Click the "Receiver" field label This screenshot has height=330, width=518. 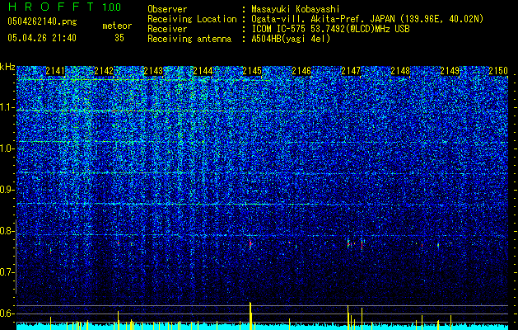[x=167, y=29]
